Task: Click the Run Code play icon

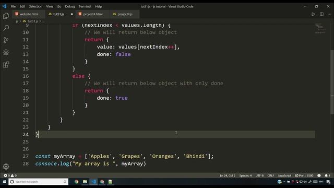Action: point(313,14)
